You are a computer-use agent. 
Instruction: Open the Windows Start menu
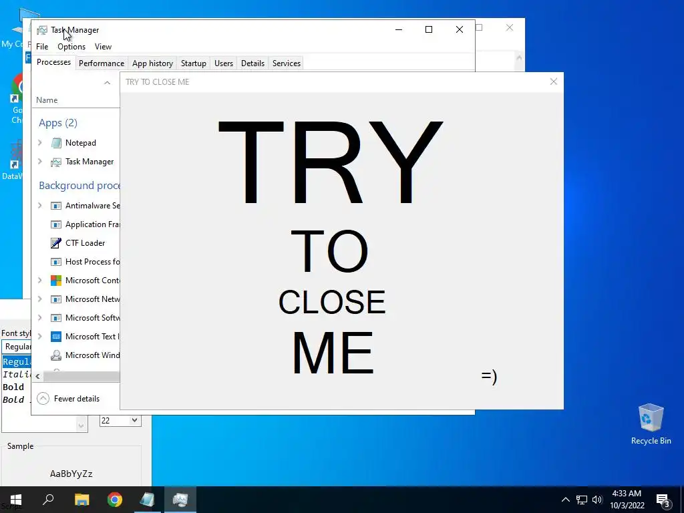[16, 500]
